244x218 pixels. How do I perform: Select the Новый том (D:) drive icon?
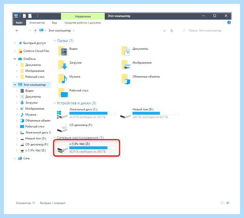[x=125, y=116]
